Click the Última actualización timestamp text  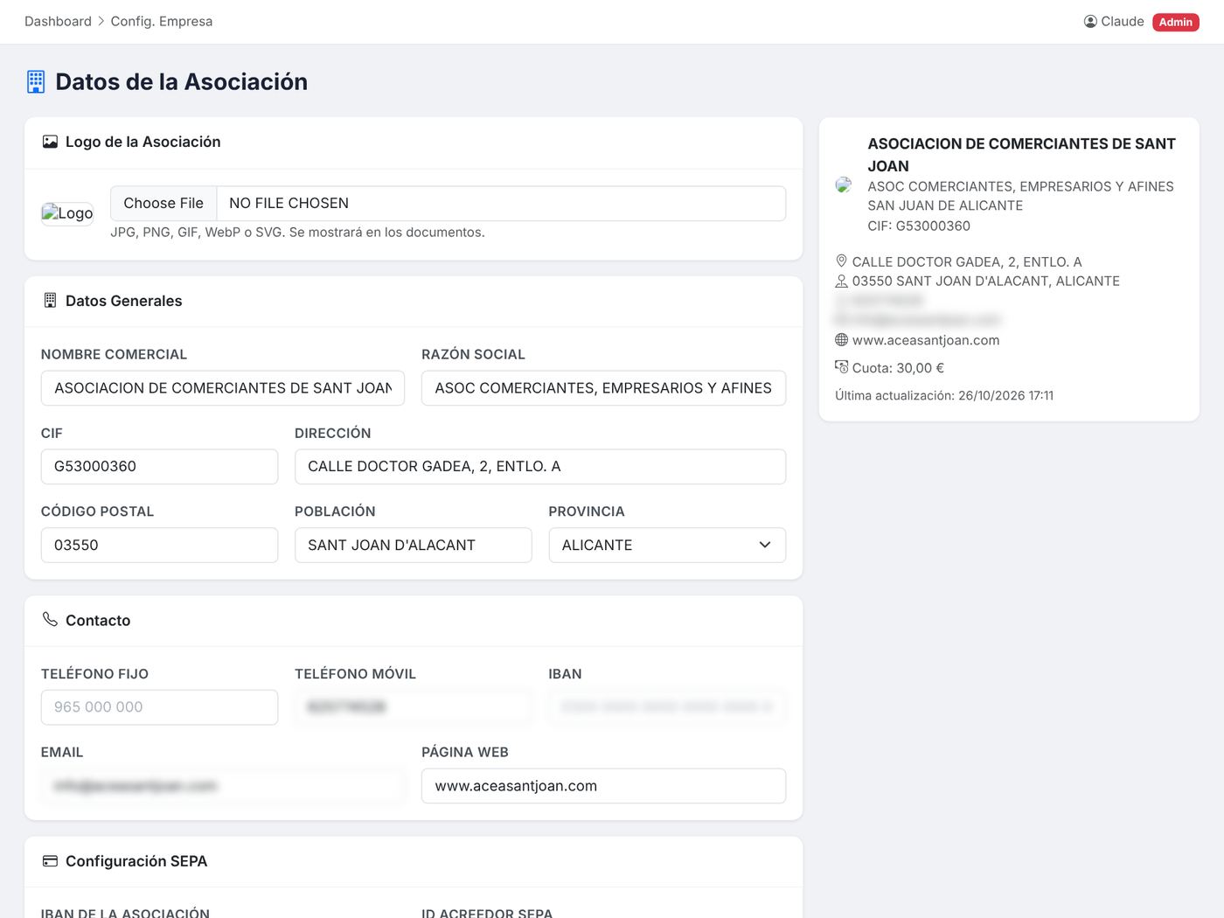pyautogui.click(x=944, y=395)
